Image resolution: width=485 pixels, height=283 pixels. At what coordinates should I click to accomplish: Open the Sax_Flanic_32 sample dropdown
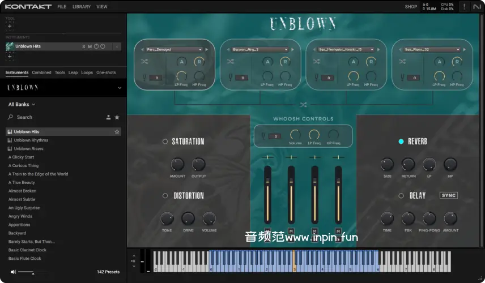[x=432, y=49]
